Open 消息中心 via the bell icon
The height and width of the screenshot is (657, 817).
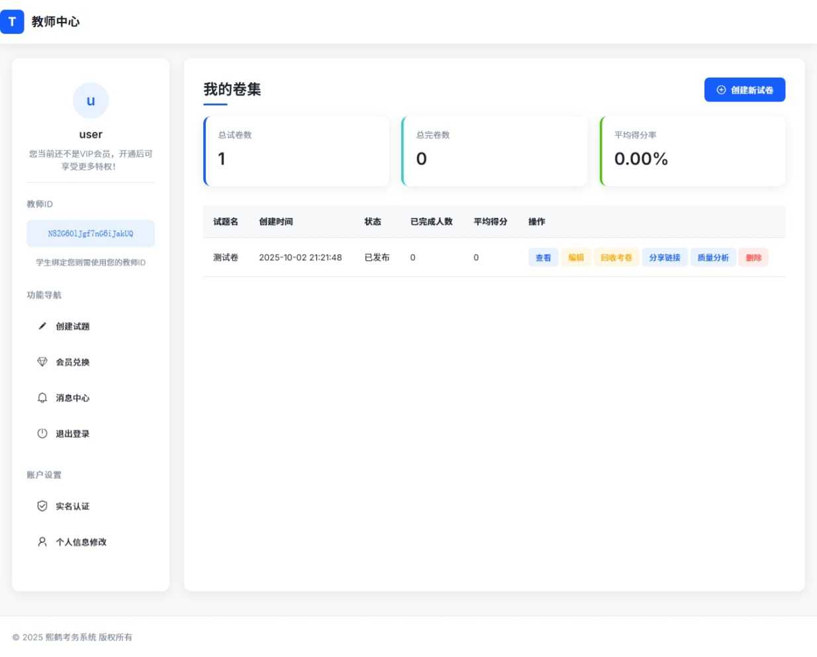tap(42, 397)
